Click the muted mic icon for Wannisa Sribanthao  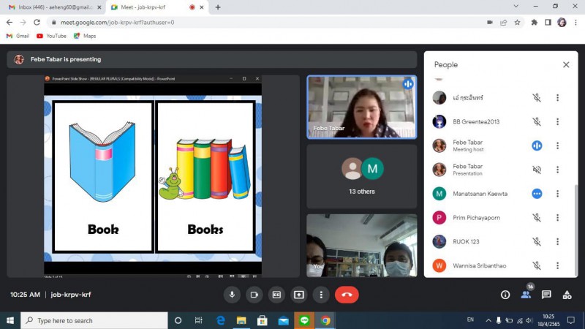pos(537,265)
